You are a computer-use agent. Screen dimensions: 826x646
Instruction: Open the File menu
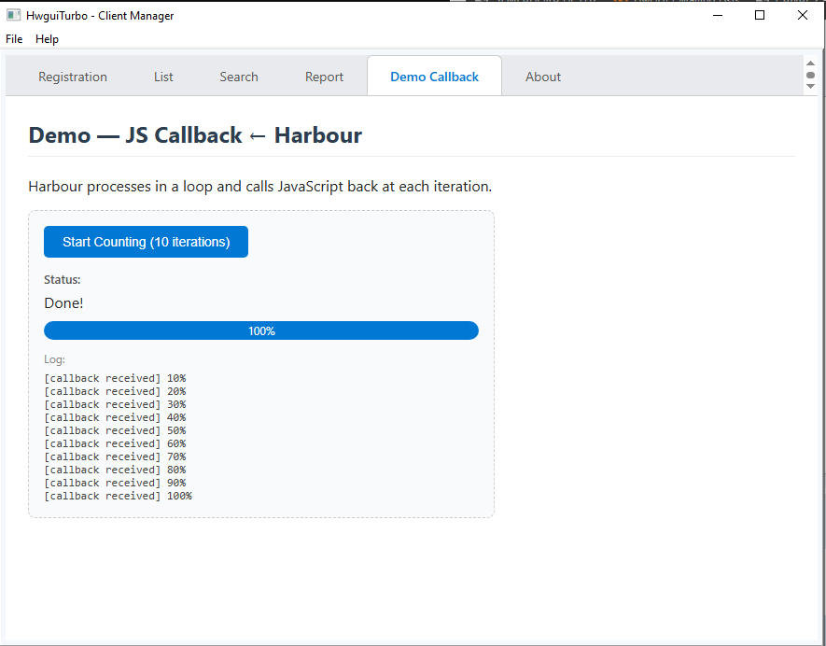point(14,39)
